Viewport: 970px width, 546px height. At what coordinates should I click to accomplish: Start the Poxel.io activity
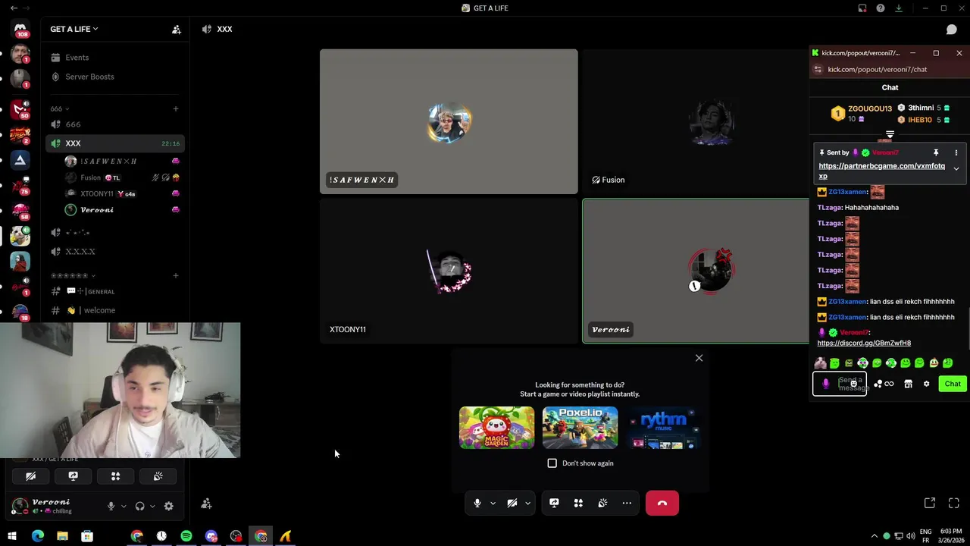(x=580, y=428)
